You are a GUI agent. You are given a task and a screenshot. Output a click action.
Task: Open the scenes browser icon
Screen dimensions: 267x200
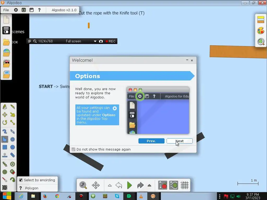(x=6, y=30)
